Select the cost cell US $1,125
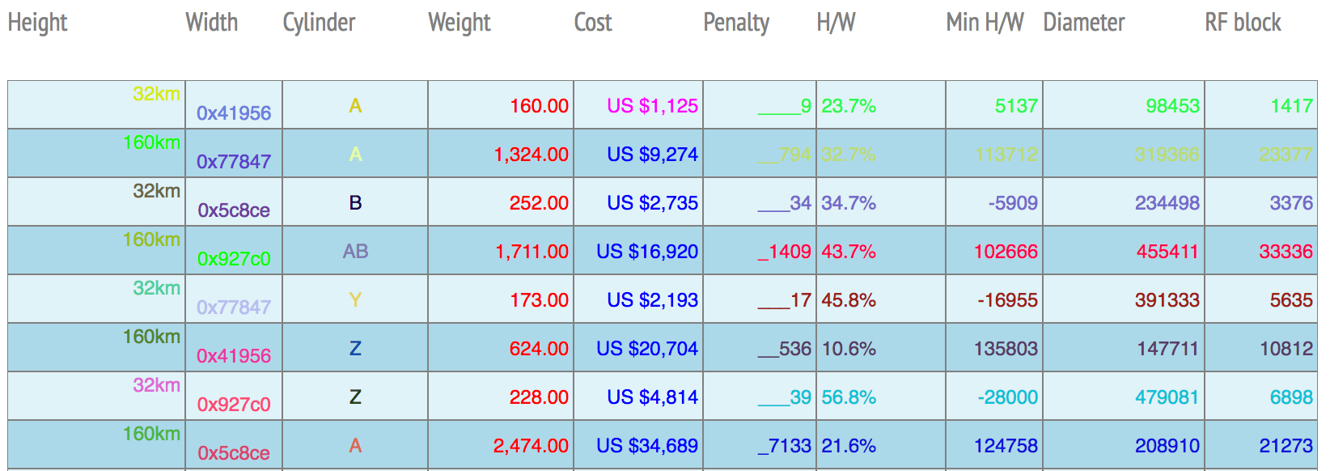 coord(652,106)
